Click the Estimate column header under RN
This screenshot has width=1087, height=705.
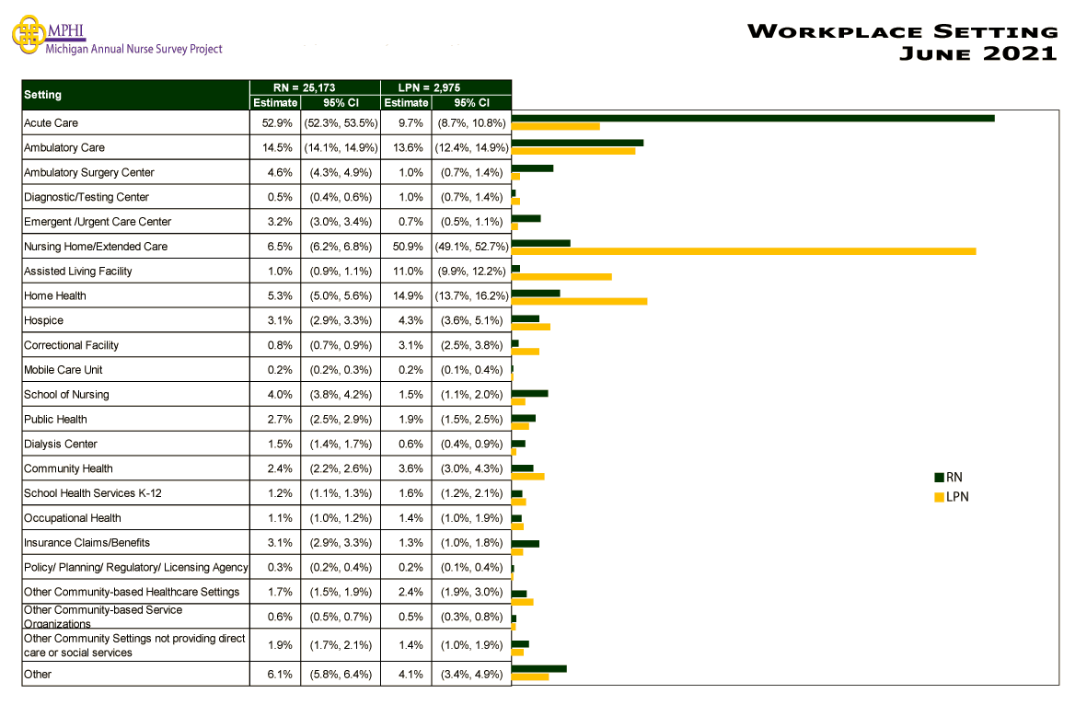click(274, 103)
